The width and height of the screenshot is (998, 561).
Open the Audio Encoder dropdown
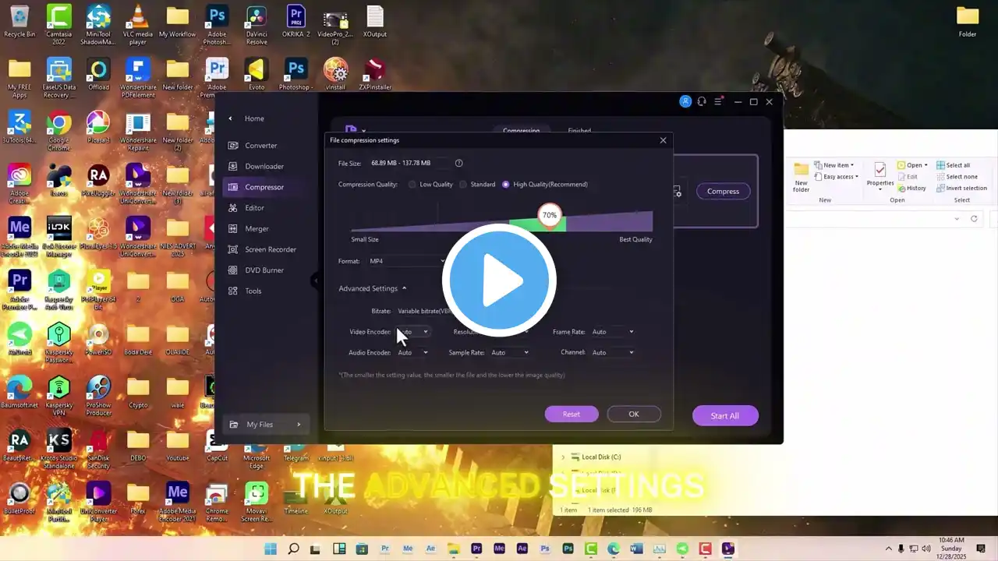coord(412,353)
